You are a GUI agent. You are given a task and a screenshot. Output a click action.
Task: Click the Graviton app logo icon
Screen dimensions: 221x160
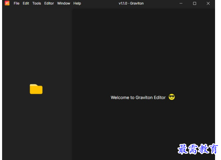coord(7,3)
